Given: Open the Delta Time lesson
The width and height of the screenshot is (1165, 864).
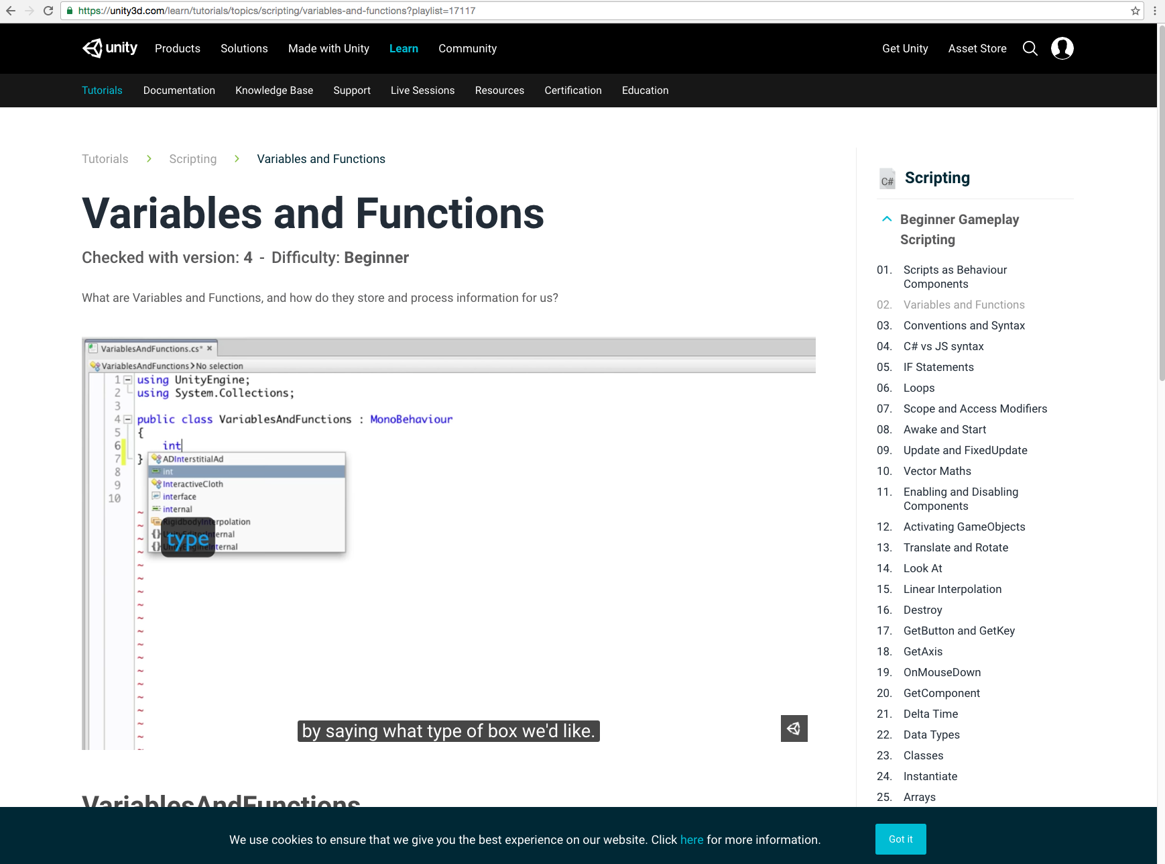Looking at the screenshot, I should point(930,714).
